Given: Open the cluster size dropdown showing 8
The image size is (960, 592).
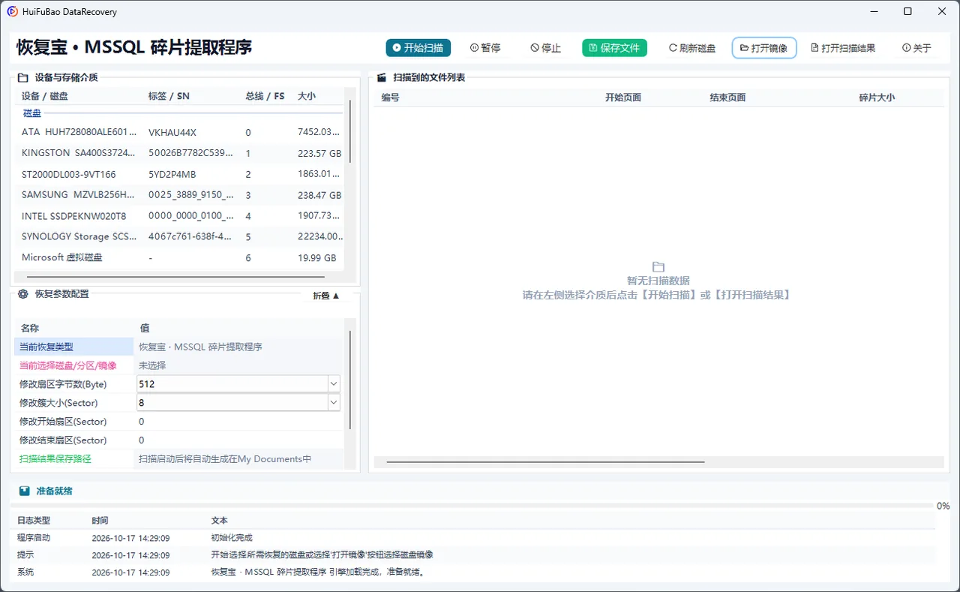Looking at the screenshot, I should [x=334, y=403].
